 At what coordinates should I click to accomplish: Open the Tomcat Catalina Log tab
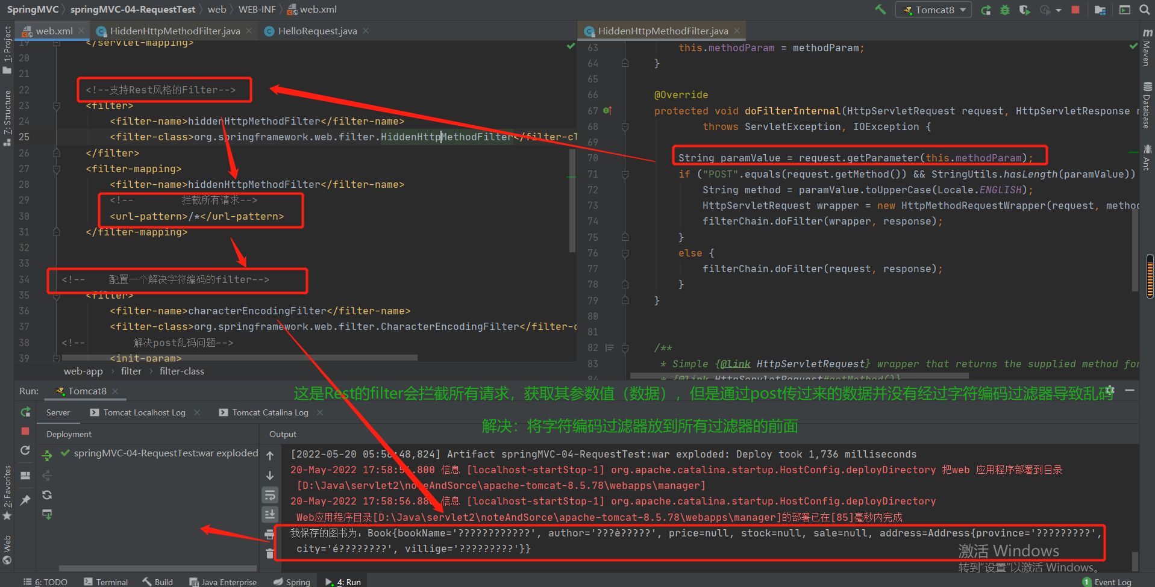tap(270, 412)
